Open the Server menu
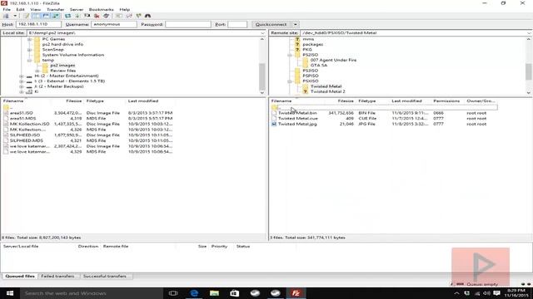 point(77,9)
